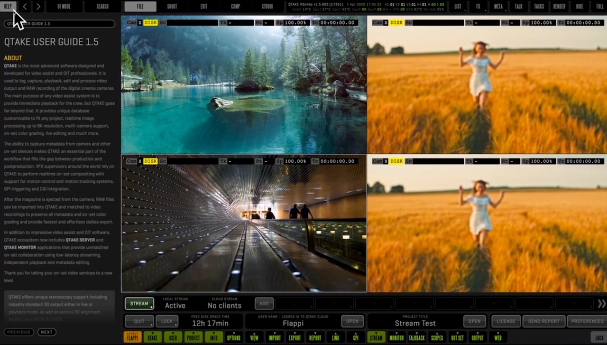Open the green STREAM menu in bottom bar
Image resolution: width=607 pixels, height=345 pixels.
376,338
